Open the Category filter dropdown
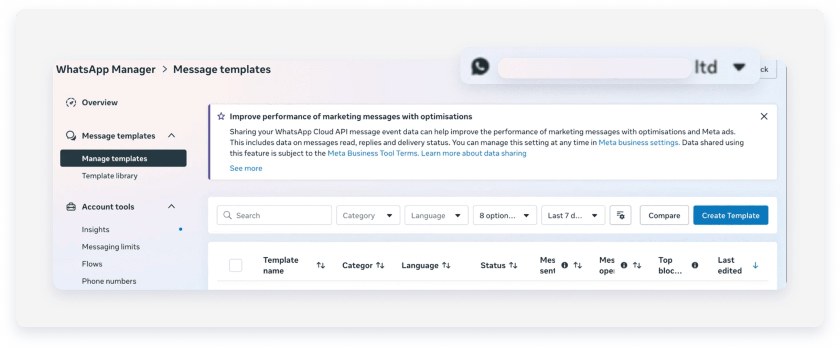 pyautogui.click(x=368, y=215)
